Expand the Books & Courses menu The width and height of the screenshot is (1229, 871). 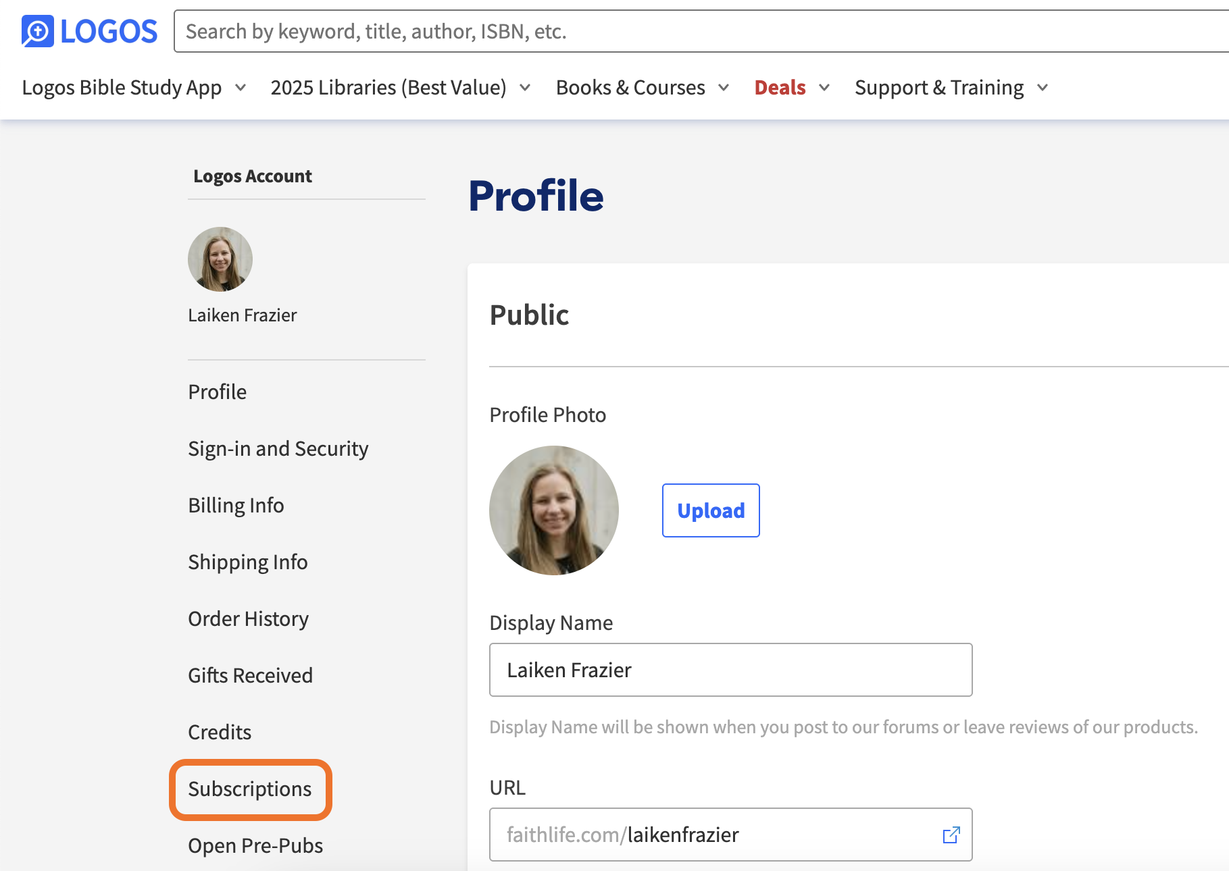[643, 88]
